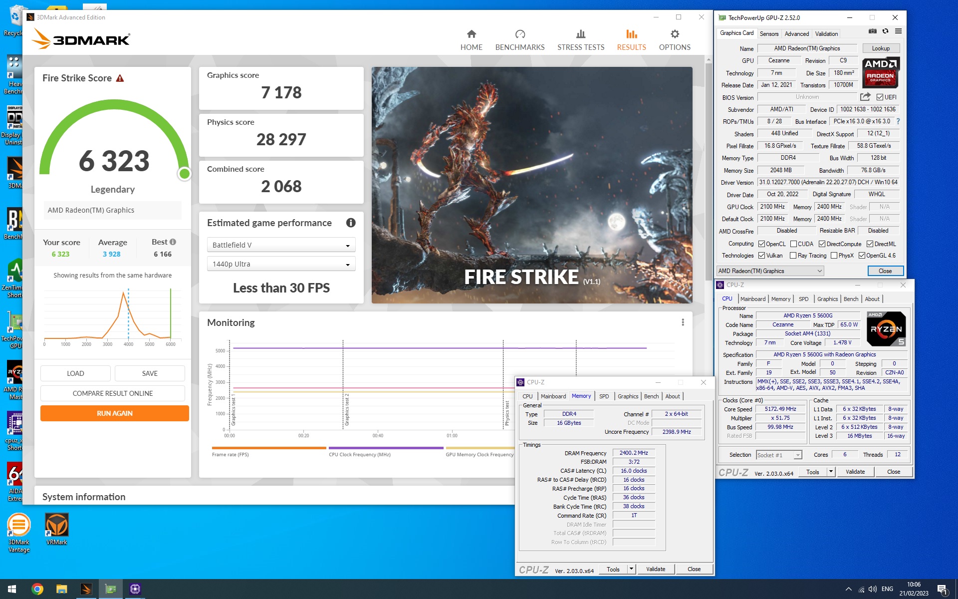Image resolution: width=958 pixels, height=599 pixels.
Task: Click the Best score info icon
Action: coord(173,242)
